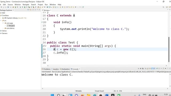
Task: Open the Window menu
Action: (53, 5)
